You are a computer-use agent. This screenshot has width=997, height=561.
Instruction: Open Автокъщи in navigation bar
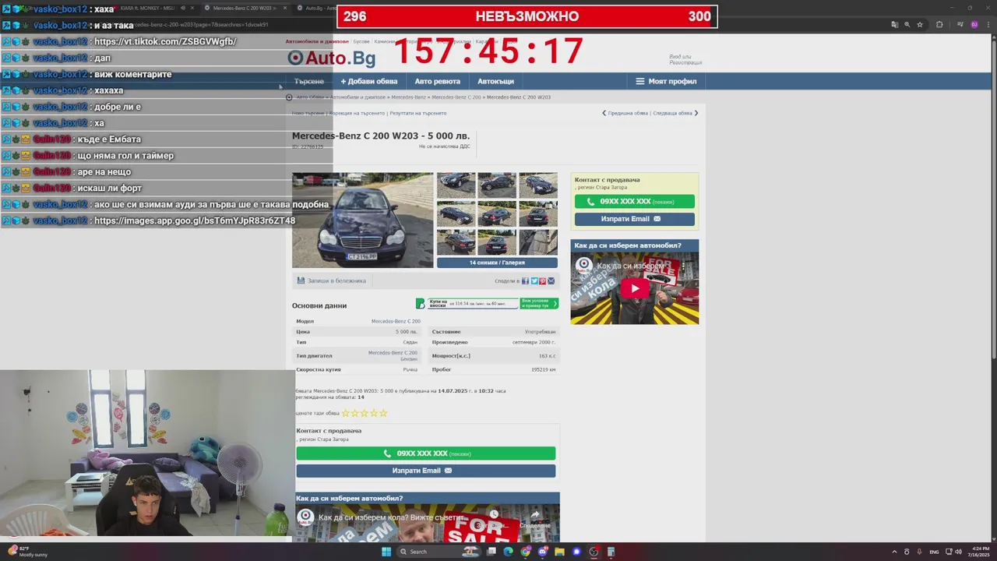pyautogui.click(x=495, y=81)
